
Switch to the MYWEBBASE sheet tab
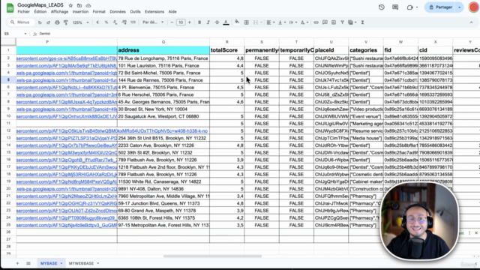[x=81, y=263]
